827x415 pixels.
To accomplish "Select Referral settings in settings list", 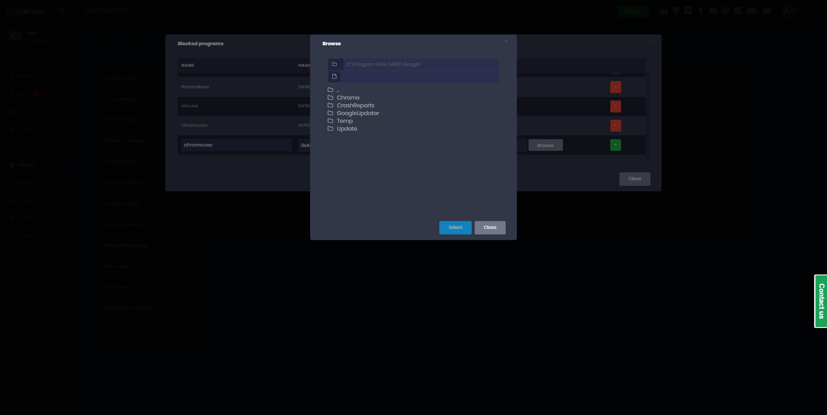I will pyautogui.click(x=123, y=224).
